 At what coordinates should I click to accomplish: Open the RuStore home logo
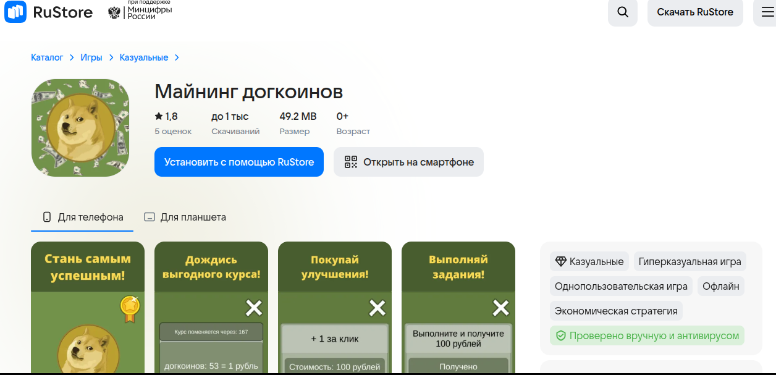click(x=48, y=12)
